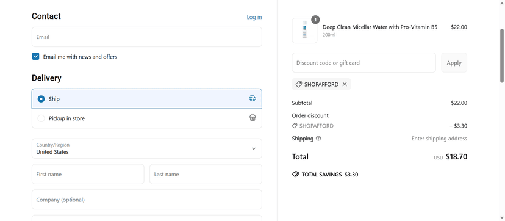Click the Micellar Water product thumbnail

pyautogui.click(x=304, y=31)
